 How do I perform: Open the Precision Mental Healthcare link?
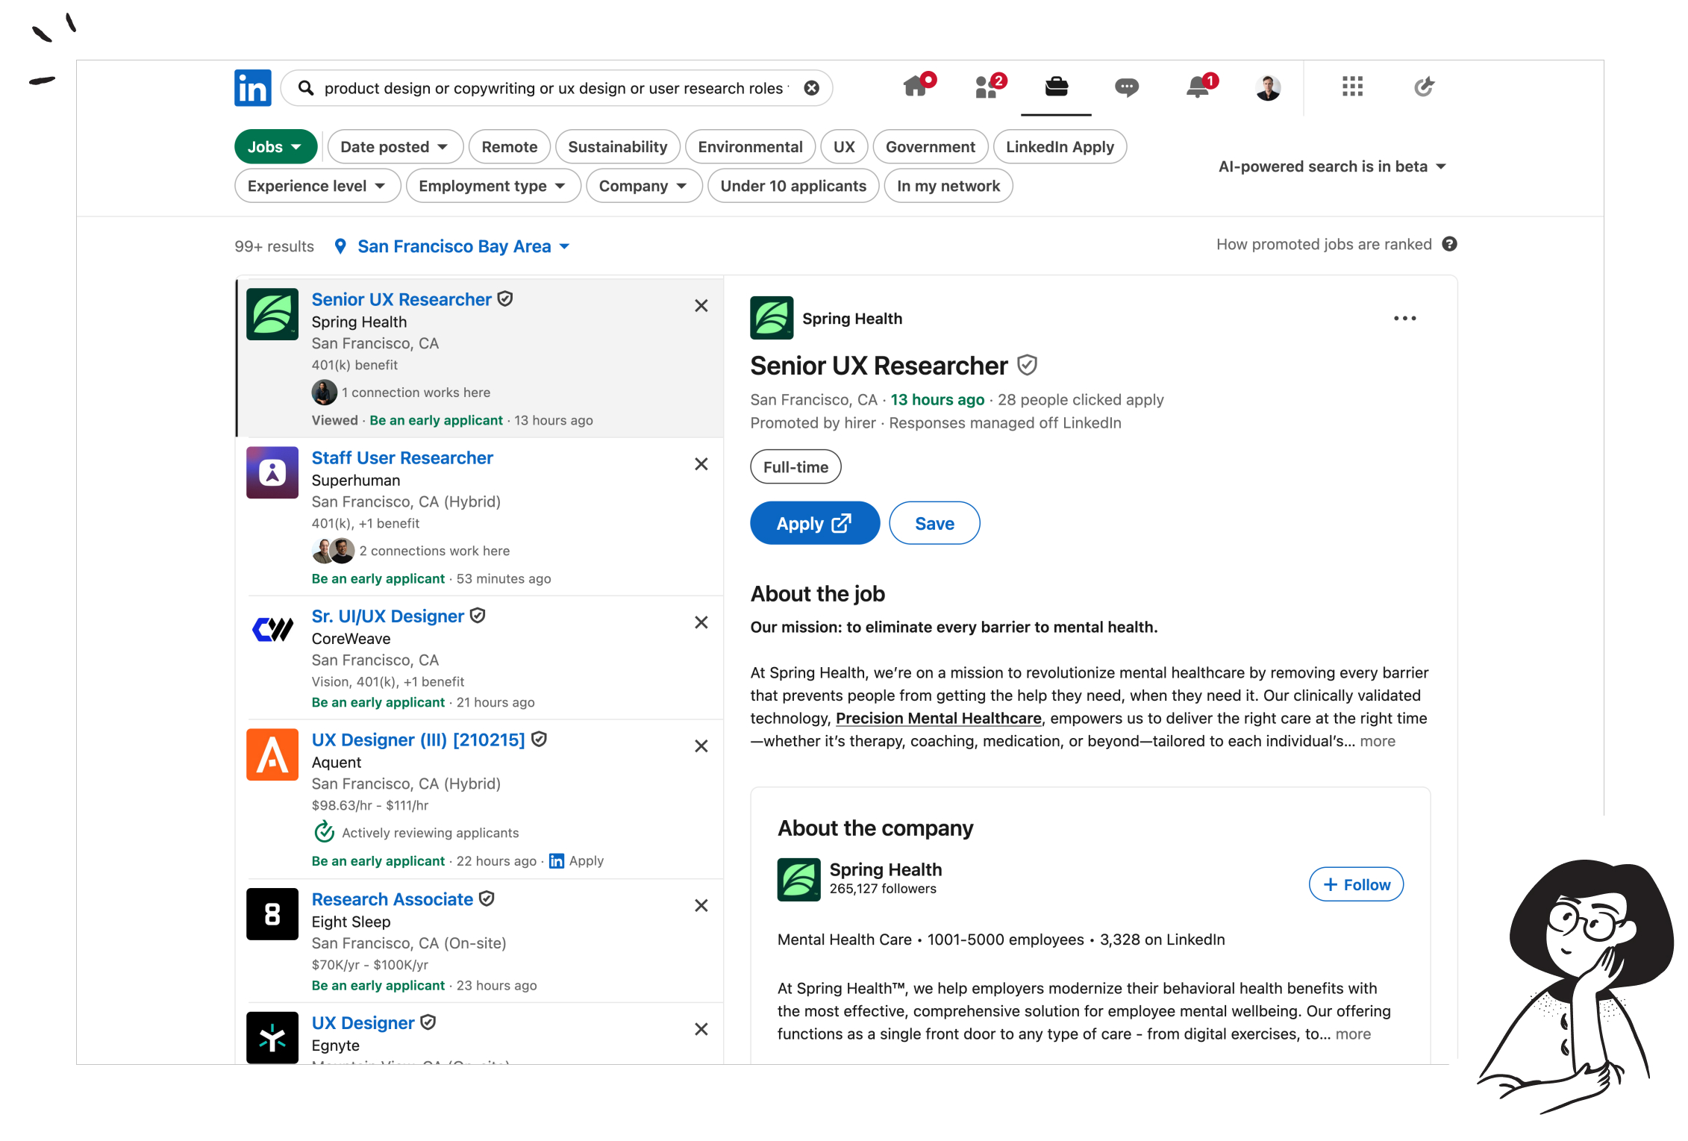[x=938, y=718]
